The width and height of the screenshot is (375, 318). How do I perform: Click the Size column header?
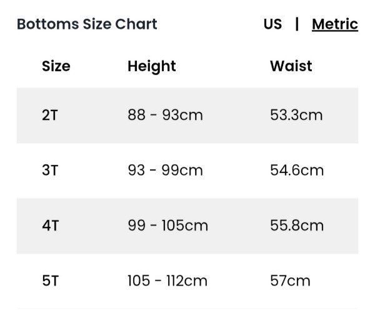(56, 66)
